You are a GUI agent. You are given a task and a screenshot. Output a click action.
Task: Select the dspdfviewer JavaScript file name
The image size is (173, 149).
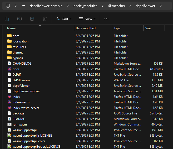(21, 86)
